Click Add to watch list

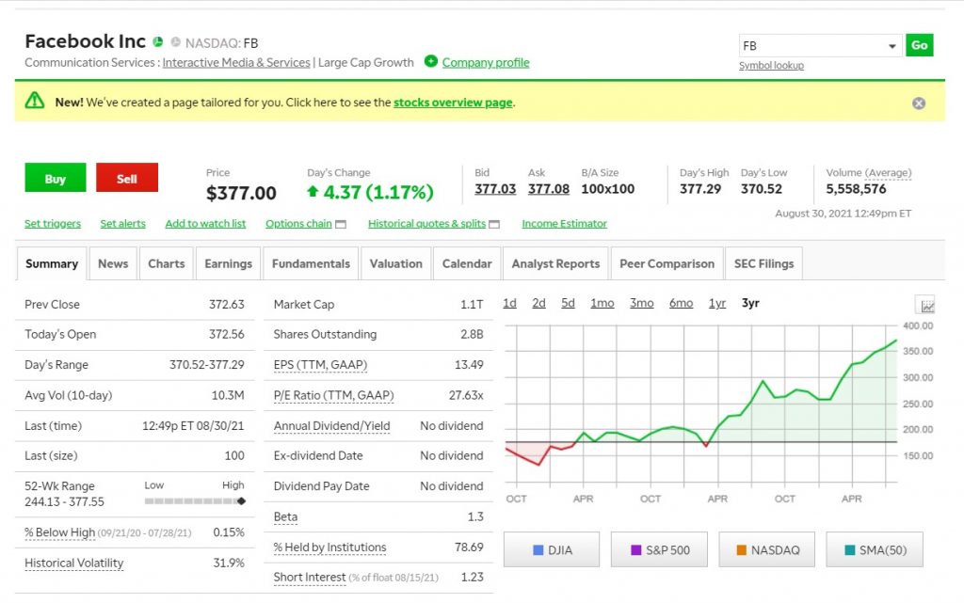point(205,224)
